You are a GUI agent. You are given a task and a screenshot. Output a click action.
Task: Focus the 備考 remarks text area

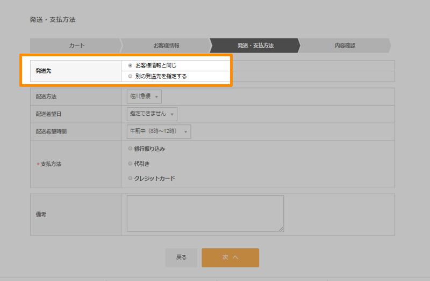pyautogui.click(x=205, y=213)
